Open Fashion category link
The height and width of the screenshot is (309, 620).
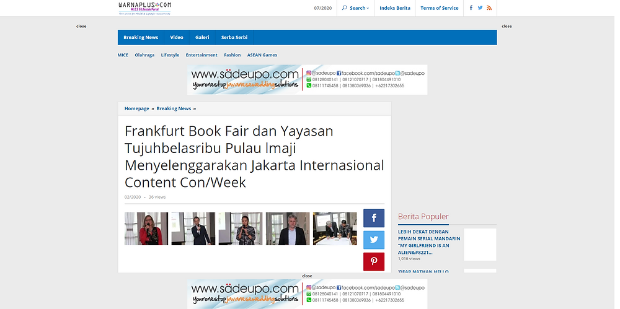(x=232, y=55)
